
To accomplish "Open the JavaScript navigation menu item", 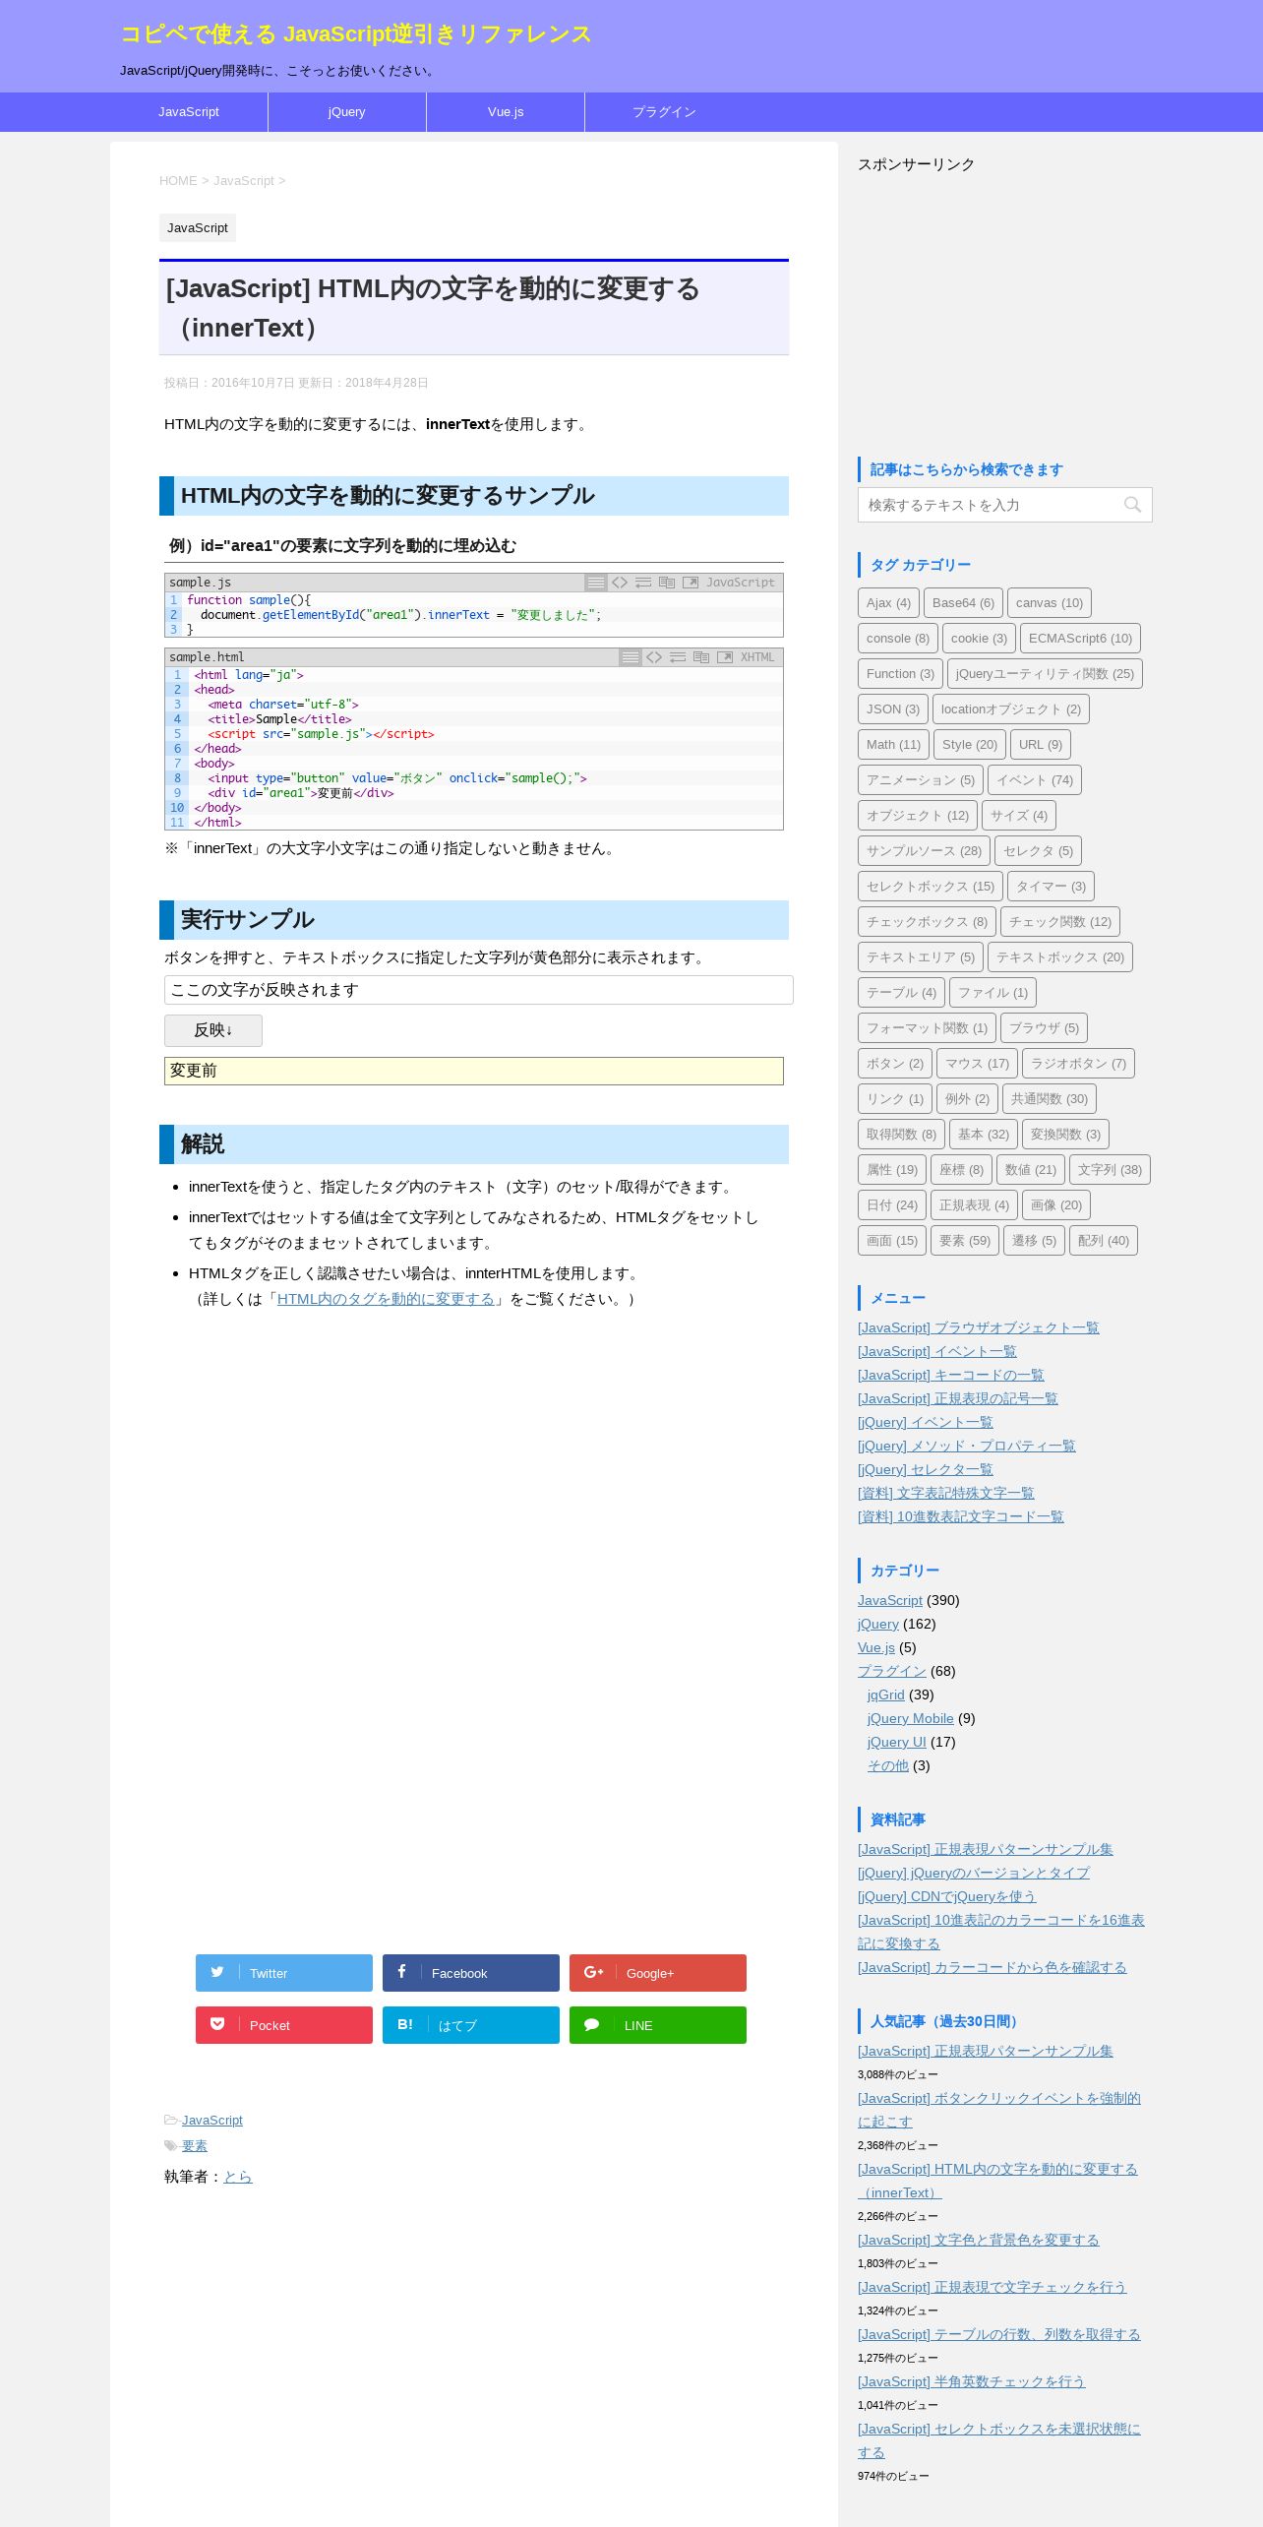I will coord(189,112).
